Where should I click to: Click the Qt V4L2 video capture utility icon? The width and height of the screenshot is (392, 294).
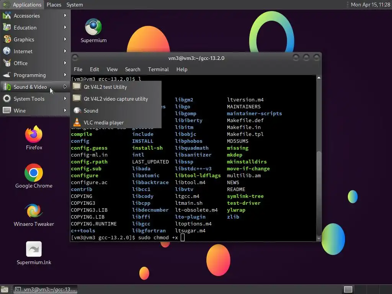tap(77, 98)
